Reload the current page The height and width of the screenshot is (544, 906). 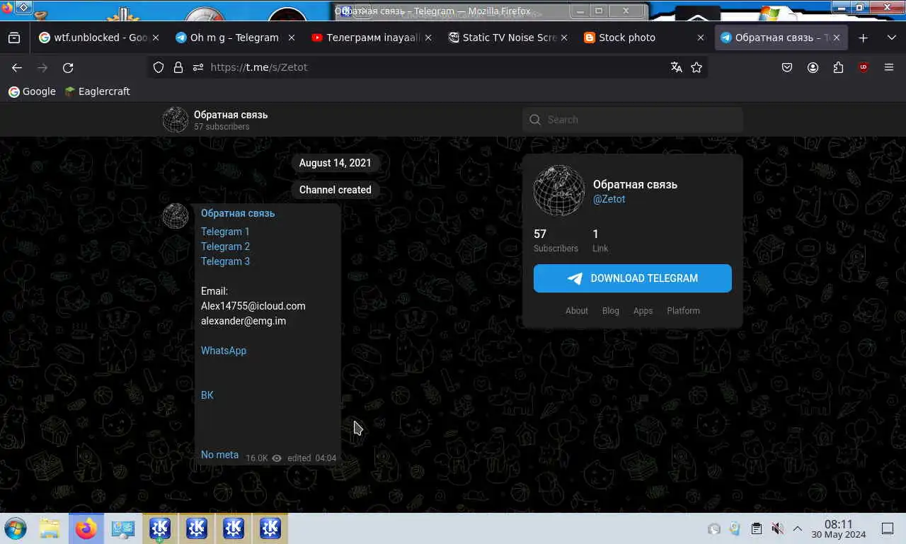(x=68, y=67)
